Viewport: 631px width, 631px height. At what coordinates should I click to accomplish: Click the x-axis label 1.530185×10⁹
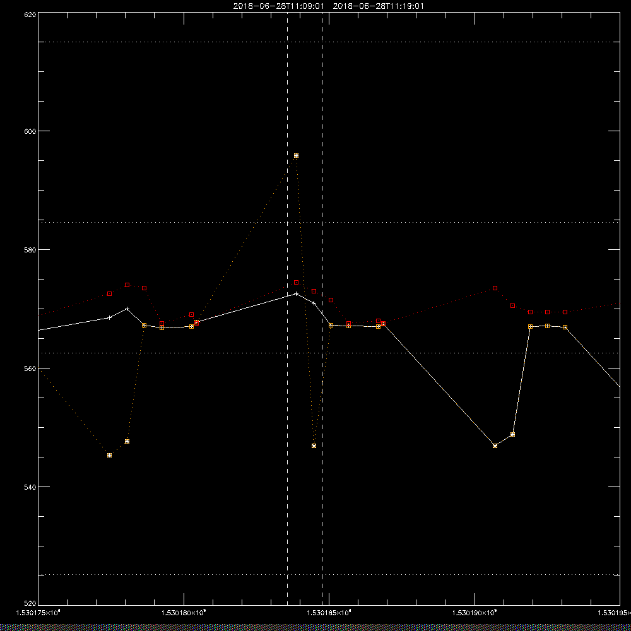coord(329,613)
